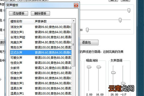
Task: Close the 变声模板 dialog
Action: 76,5
